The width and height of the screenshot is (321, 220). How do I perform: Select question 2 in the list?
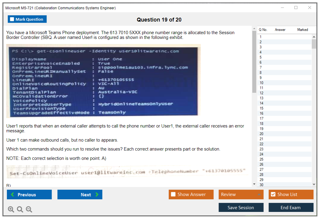(x=285, y=42)
